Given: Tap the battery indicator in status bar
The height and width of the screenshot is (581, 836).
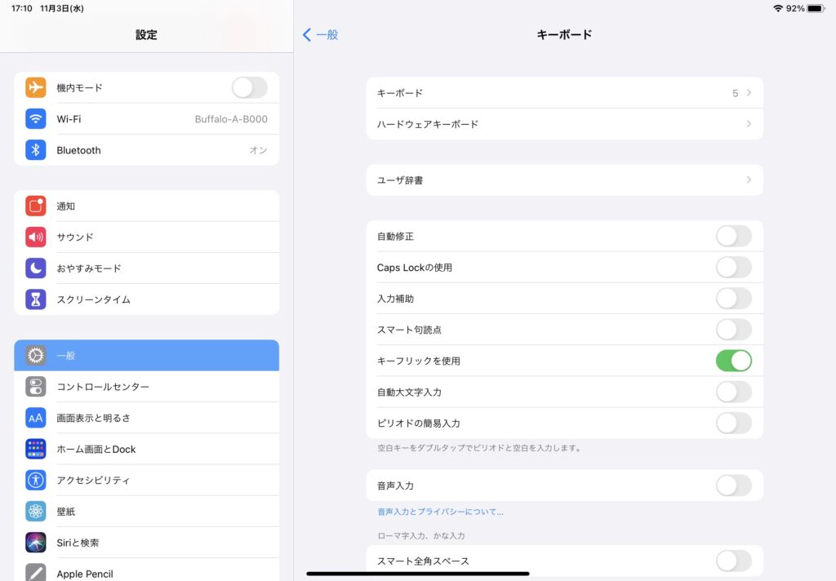Looking at the screenshot, I should 816,8.
